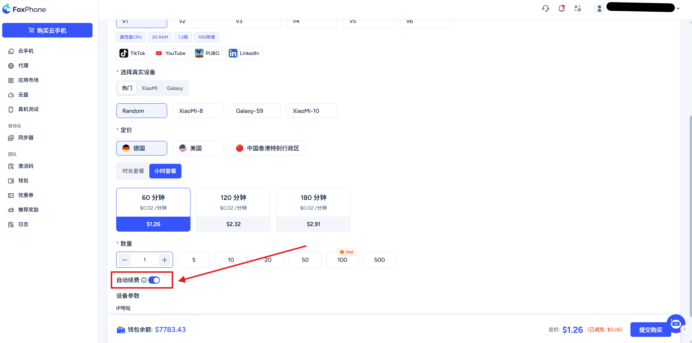Select the 120-minute package card

(x=233, y=209)
